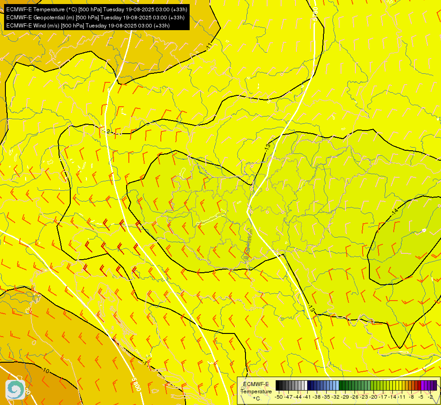441x405 pixels.
Task: Click the -20 legend tick value
Action: point(373,397)
